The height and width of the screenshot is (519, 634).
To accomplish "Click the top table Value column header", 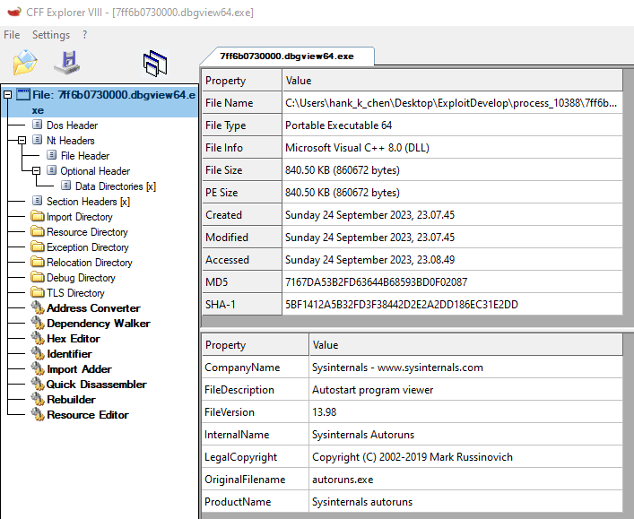I will pos(452,80).
